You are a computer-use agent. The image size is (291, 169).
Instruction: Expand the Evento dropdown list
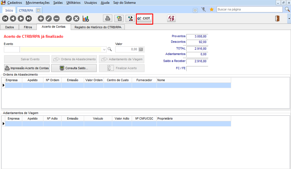[104, 49]
